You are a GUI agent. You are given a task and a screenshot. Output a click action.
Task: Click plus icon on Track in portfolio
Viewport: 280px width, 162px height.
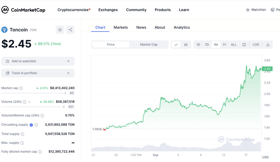tap(68, 73)
